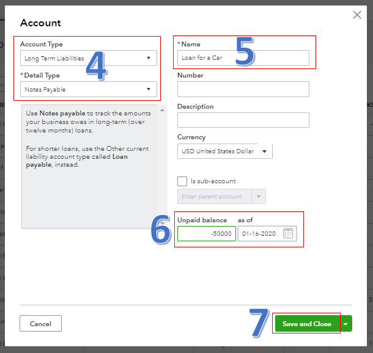Click the Name input field
Image resolution: width=373 pixels, height=353 pixels.
[243, 58]
